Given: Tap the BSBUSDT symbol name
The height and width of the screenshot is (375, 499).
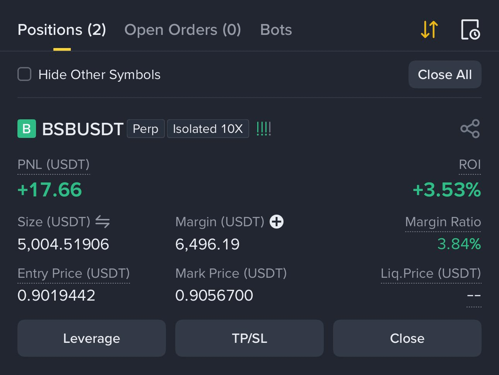Looking at the screenshot, I should click(x=83, y=129).
